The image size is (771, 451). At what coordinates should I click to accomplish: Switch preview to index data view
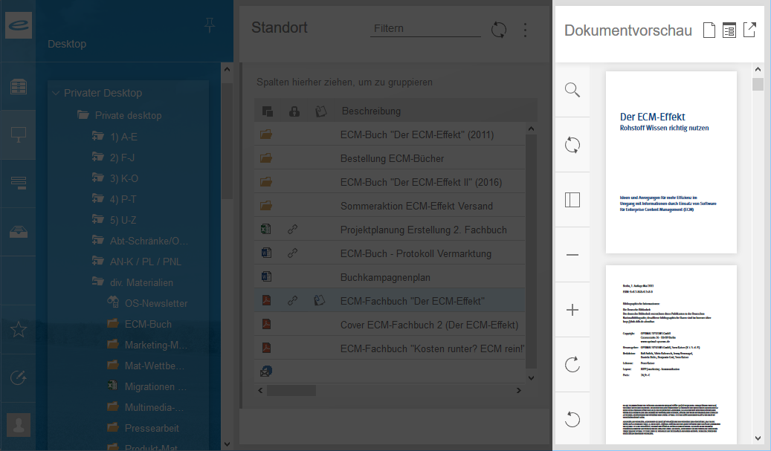[729, 30]
